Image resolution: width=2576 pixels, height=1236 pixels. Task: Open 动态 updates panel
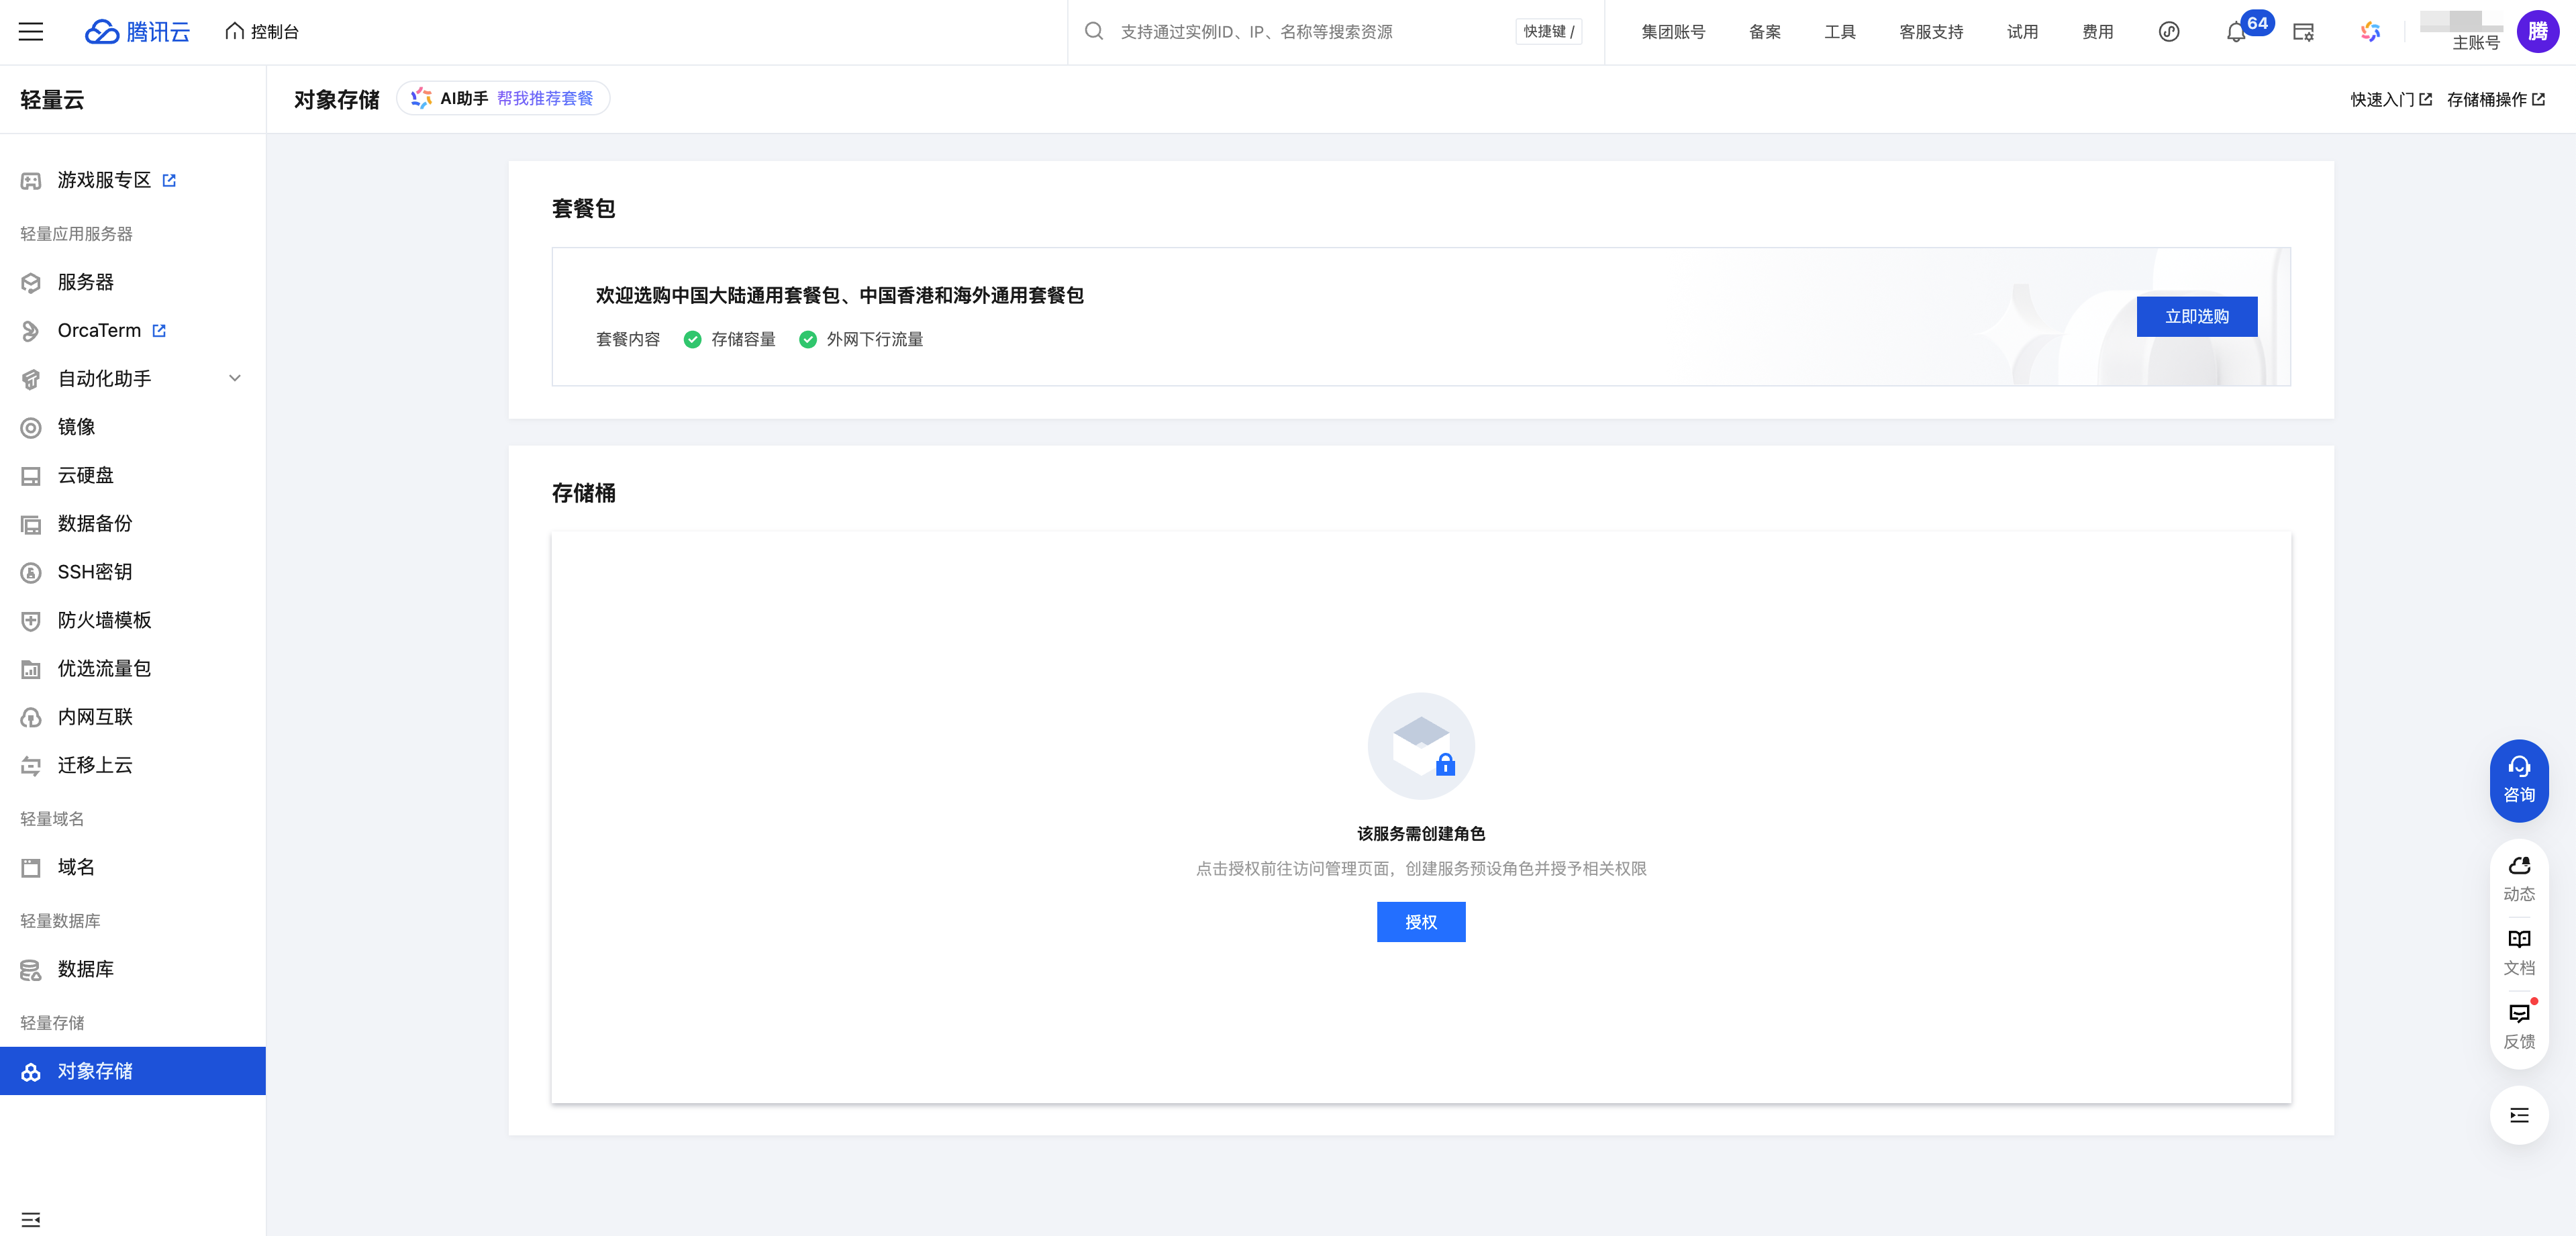click(x=2518, y=879)
